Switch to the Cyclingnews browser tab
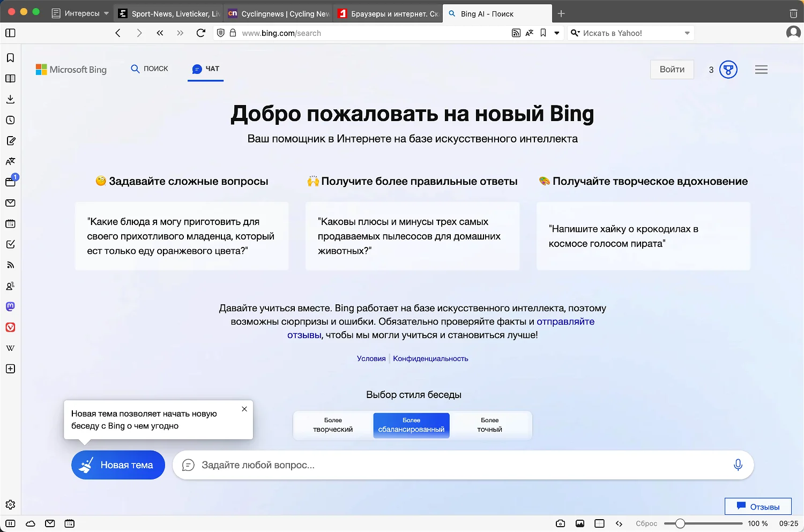Screen dimensions: 804x532 coord(279,14)
